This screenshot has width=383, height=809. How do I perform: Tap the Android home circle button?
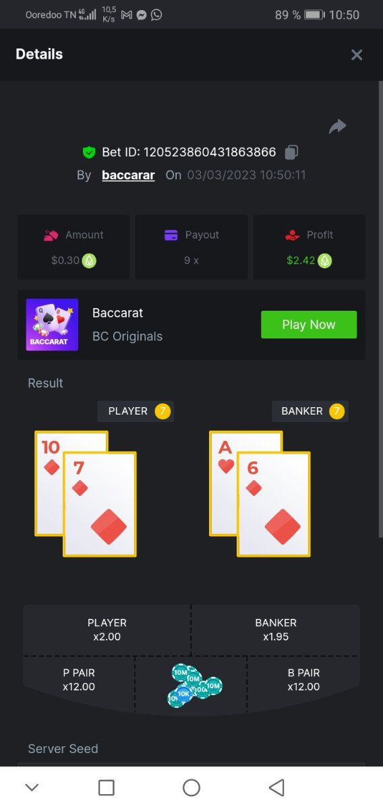click(191, 787)
